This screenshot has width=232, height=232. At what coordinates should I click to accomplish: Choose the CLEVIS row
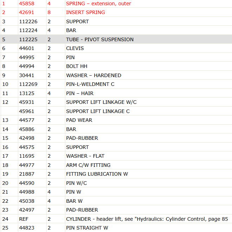click(116, 48)
